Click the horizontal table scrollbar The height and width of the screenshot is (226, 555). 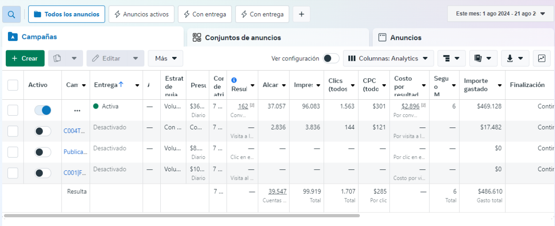click(x=181, y=216)
